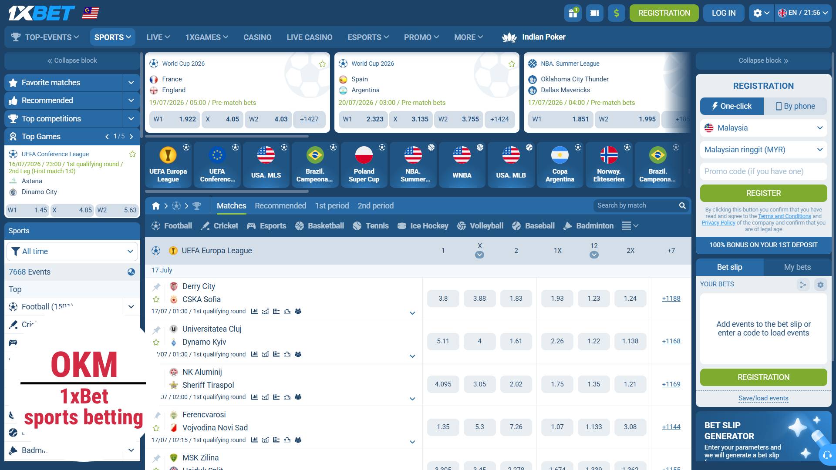Open Malaysian ringgit currency dropdown

click(x=763, y=150)
